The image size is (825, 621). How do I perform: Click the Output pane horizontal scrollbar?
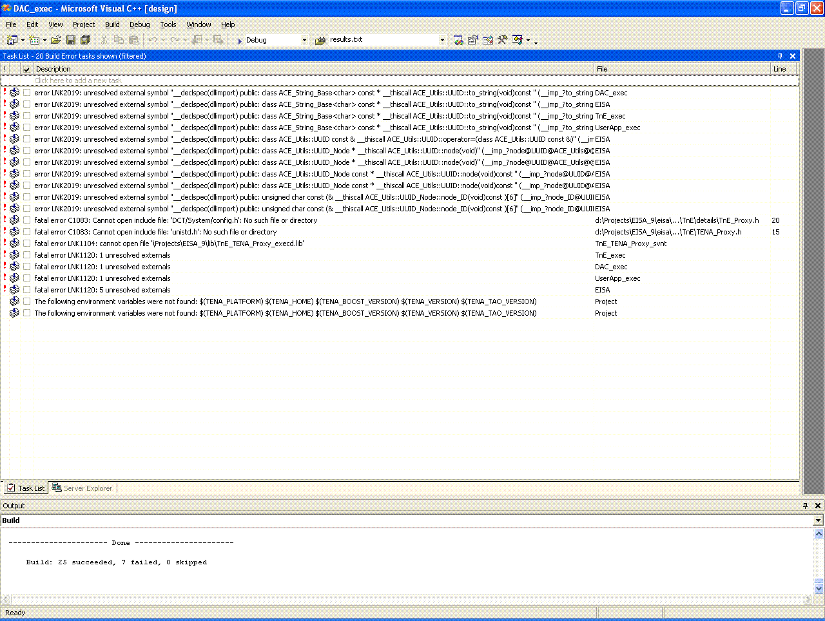pyautogui.click(x=407, y=599)
